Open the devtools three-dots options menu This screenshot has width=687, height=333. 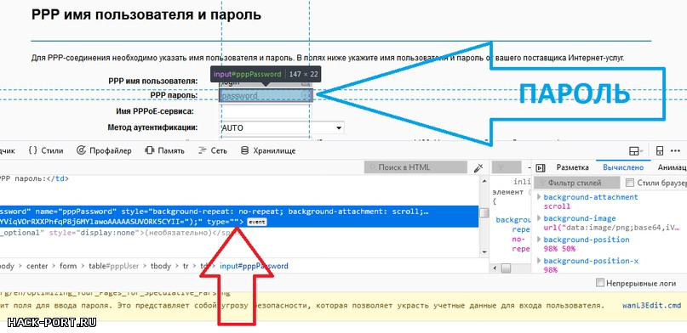coord(676,151)
